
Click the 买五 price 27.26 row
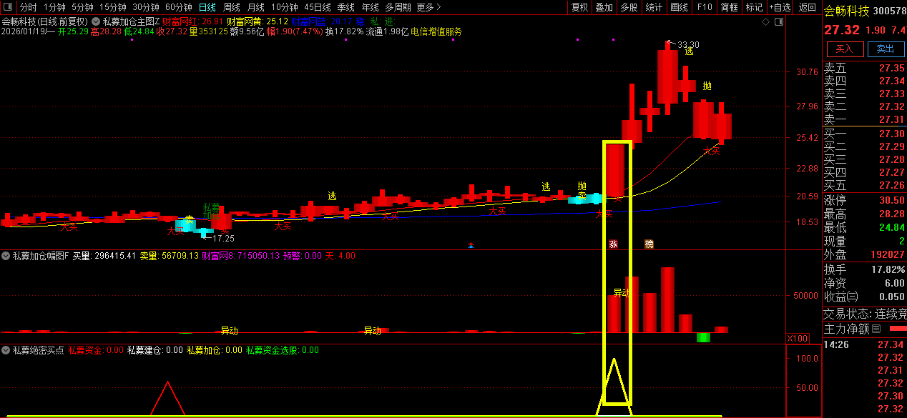point(865,185)
